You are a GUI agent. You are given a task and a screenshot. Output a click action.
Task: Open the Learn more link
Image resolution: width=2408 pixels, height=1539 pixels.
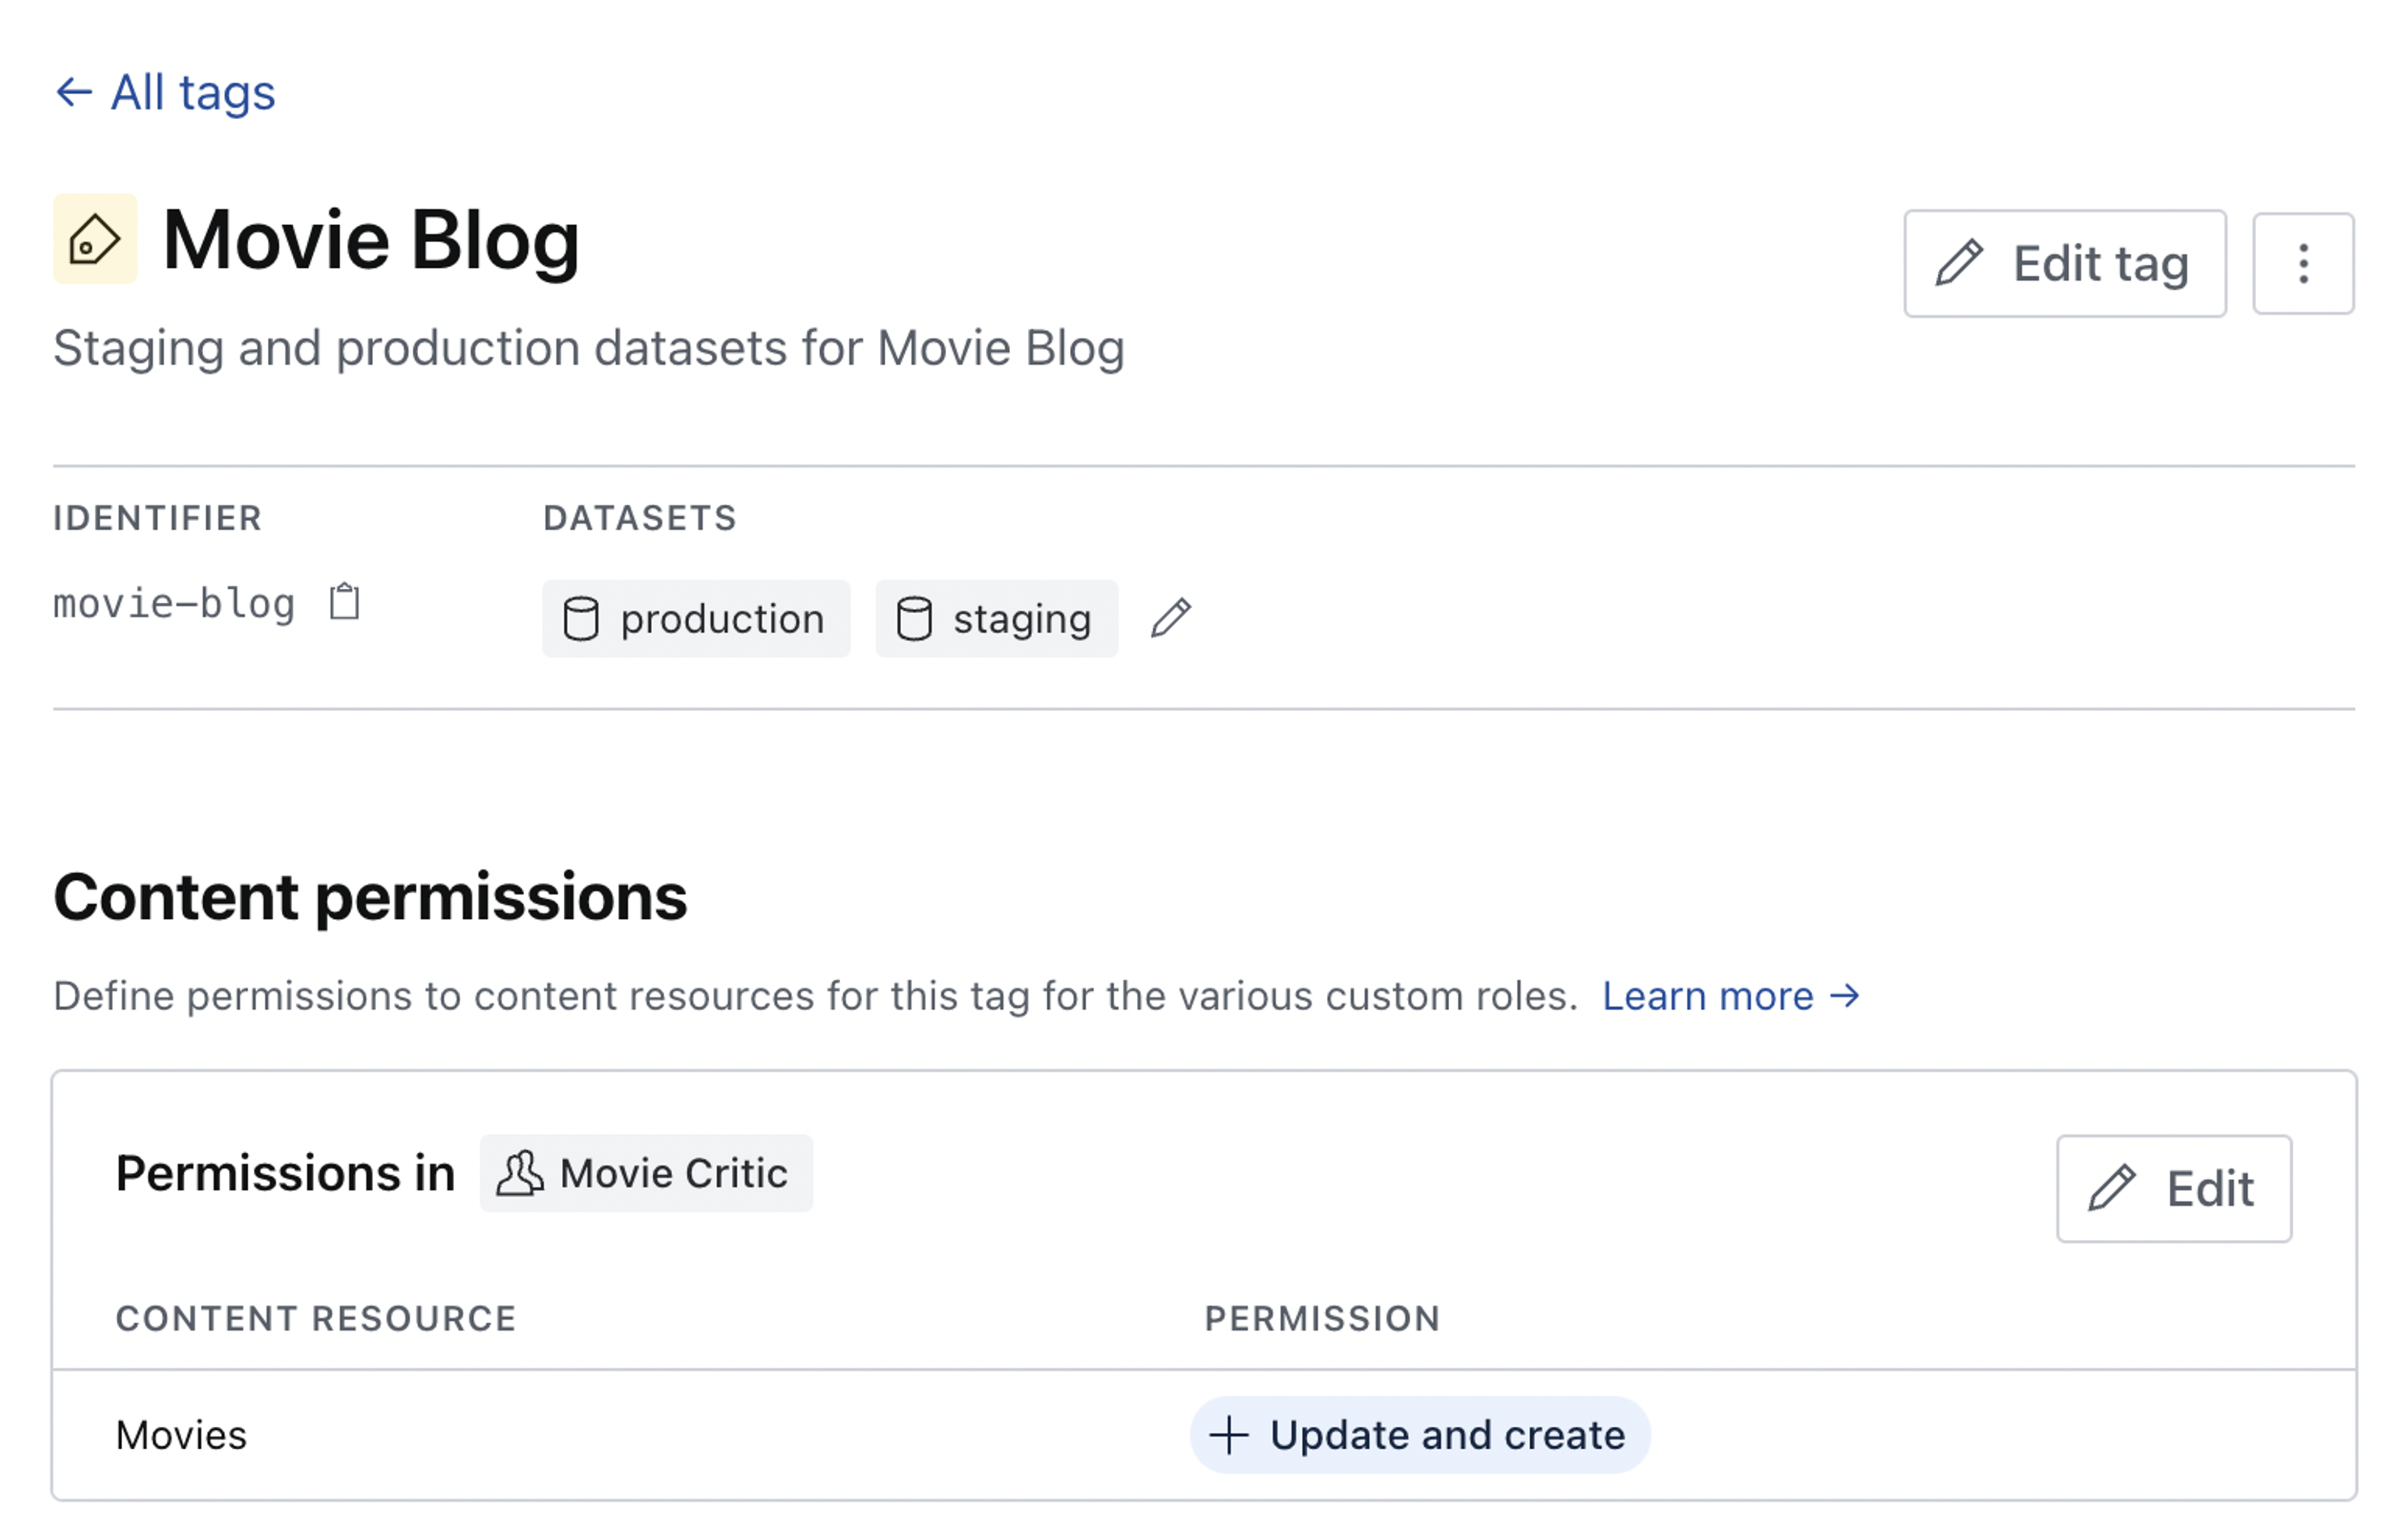1730,996
